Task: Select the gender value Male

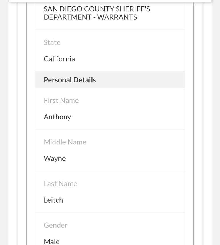Action: tap(52, 242)
